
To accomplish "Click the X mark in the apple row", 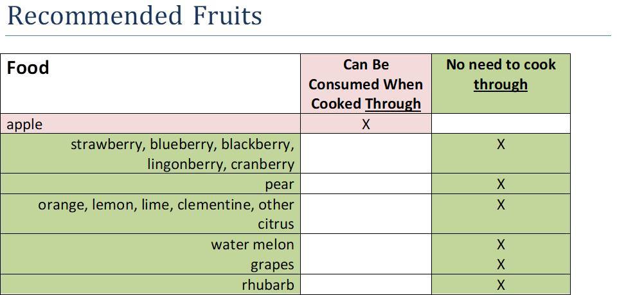I will [366, 125].
